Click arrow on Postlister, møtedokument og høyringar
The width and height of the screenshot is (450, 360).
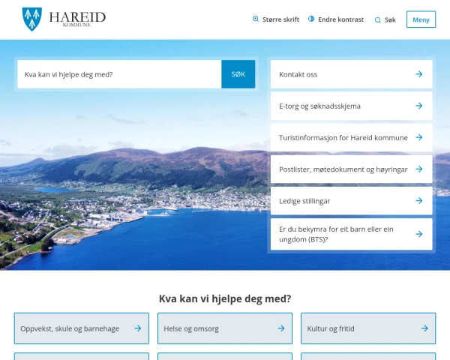[419, 169]
